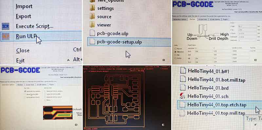Image resolution: width=262 pixels, height=130 pixels.
Task: Select the pcb-gcode-setup.ulp file
Action: [129, 42]
